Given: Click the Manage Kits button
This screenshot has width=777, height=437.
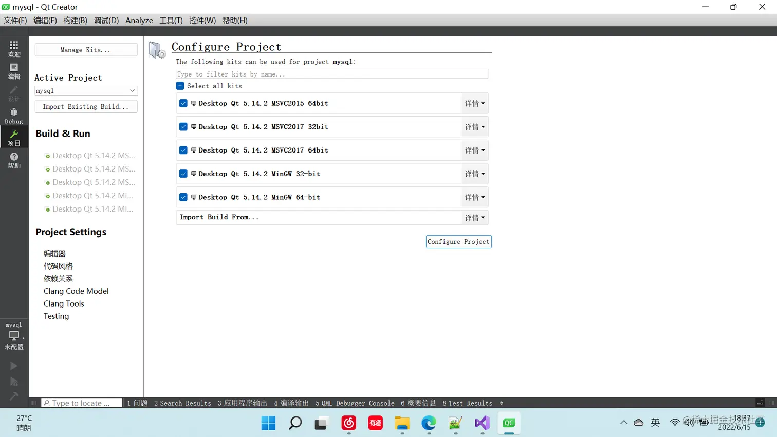Looking at the screenshot, I should [x=86, y=50].
